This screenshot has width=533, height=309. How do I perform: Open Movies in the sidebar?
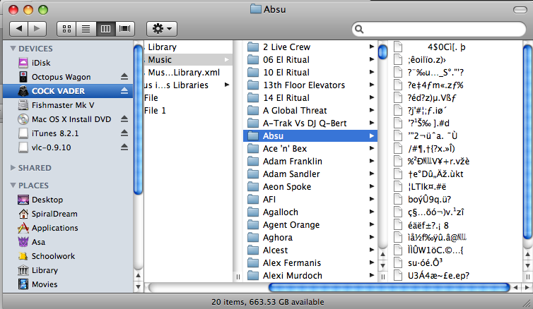coord(67,284)
